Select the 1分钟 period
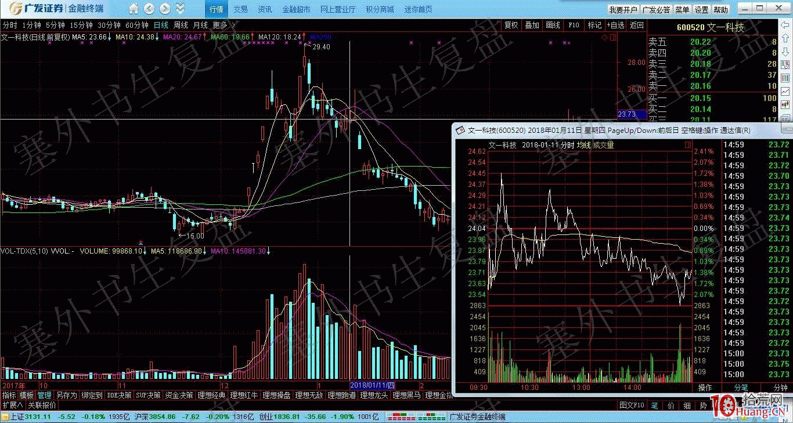The width and height of the screenshot is (793, 423). [x=31, y=25]
